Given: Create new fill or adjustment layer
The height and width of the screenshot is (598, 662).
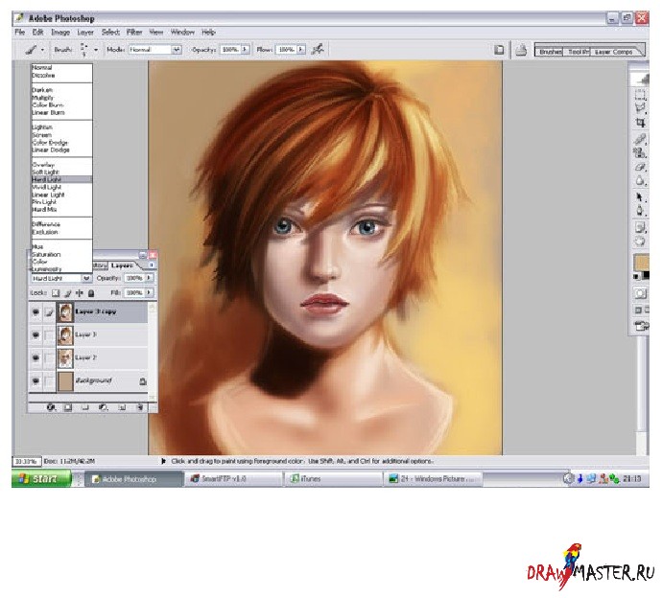Looking at the screenshot, I should pyautogui.click(x=103, y=407).
